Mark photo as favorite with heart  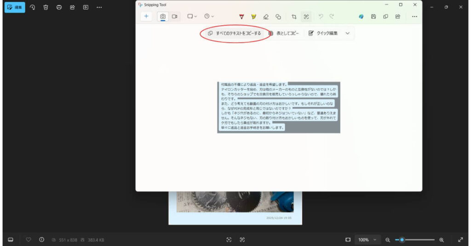28,240
